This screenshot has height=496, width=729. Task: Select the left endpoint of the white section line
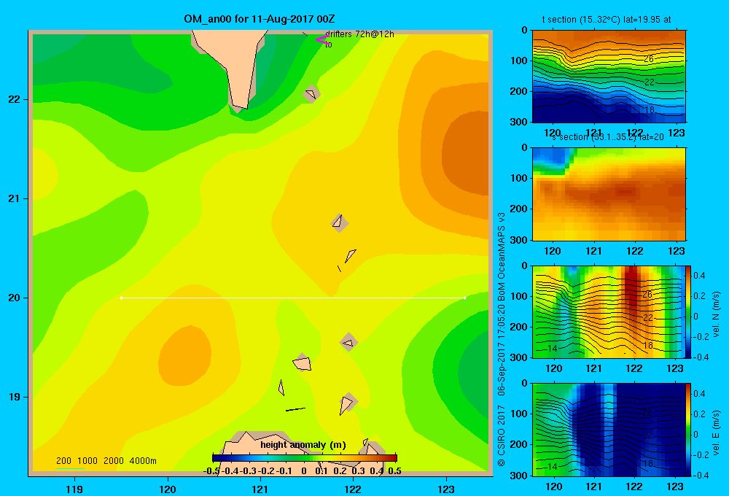[x=121, y=298]
